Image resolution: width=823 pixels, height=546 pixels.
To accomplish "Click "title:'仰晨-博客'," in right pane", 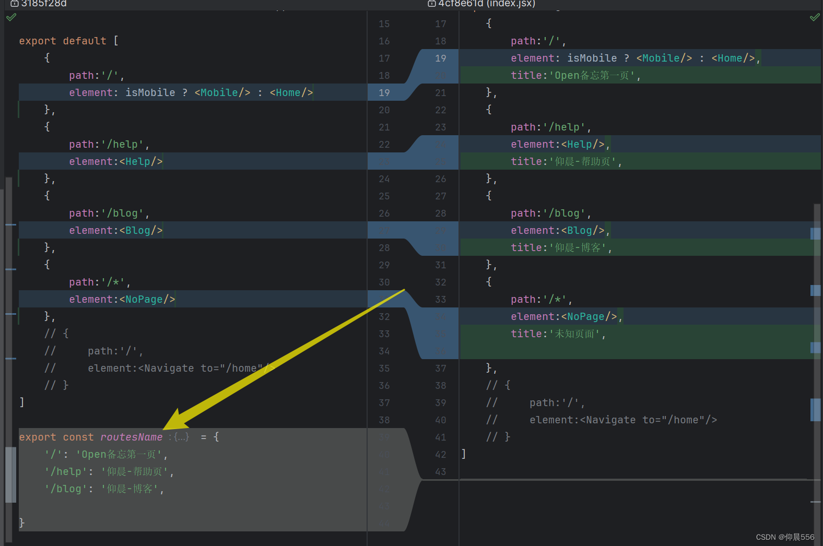I will pos(561,247).
